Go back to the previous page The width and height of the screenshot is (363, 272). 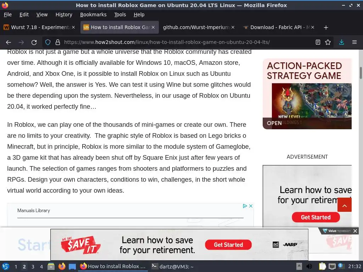(x=9, y=42)
